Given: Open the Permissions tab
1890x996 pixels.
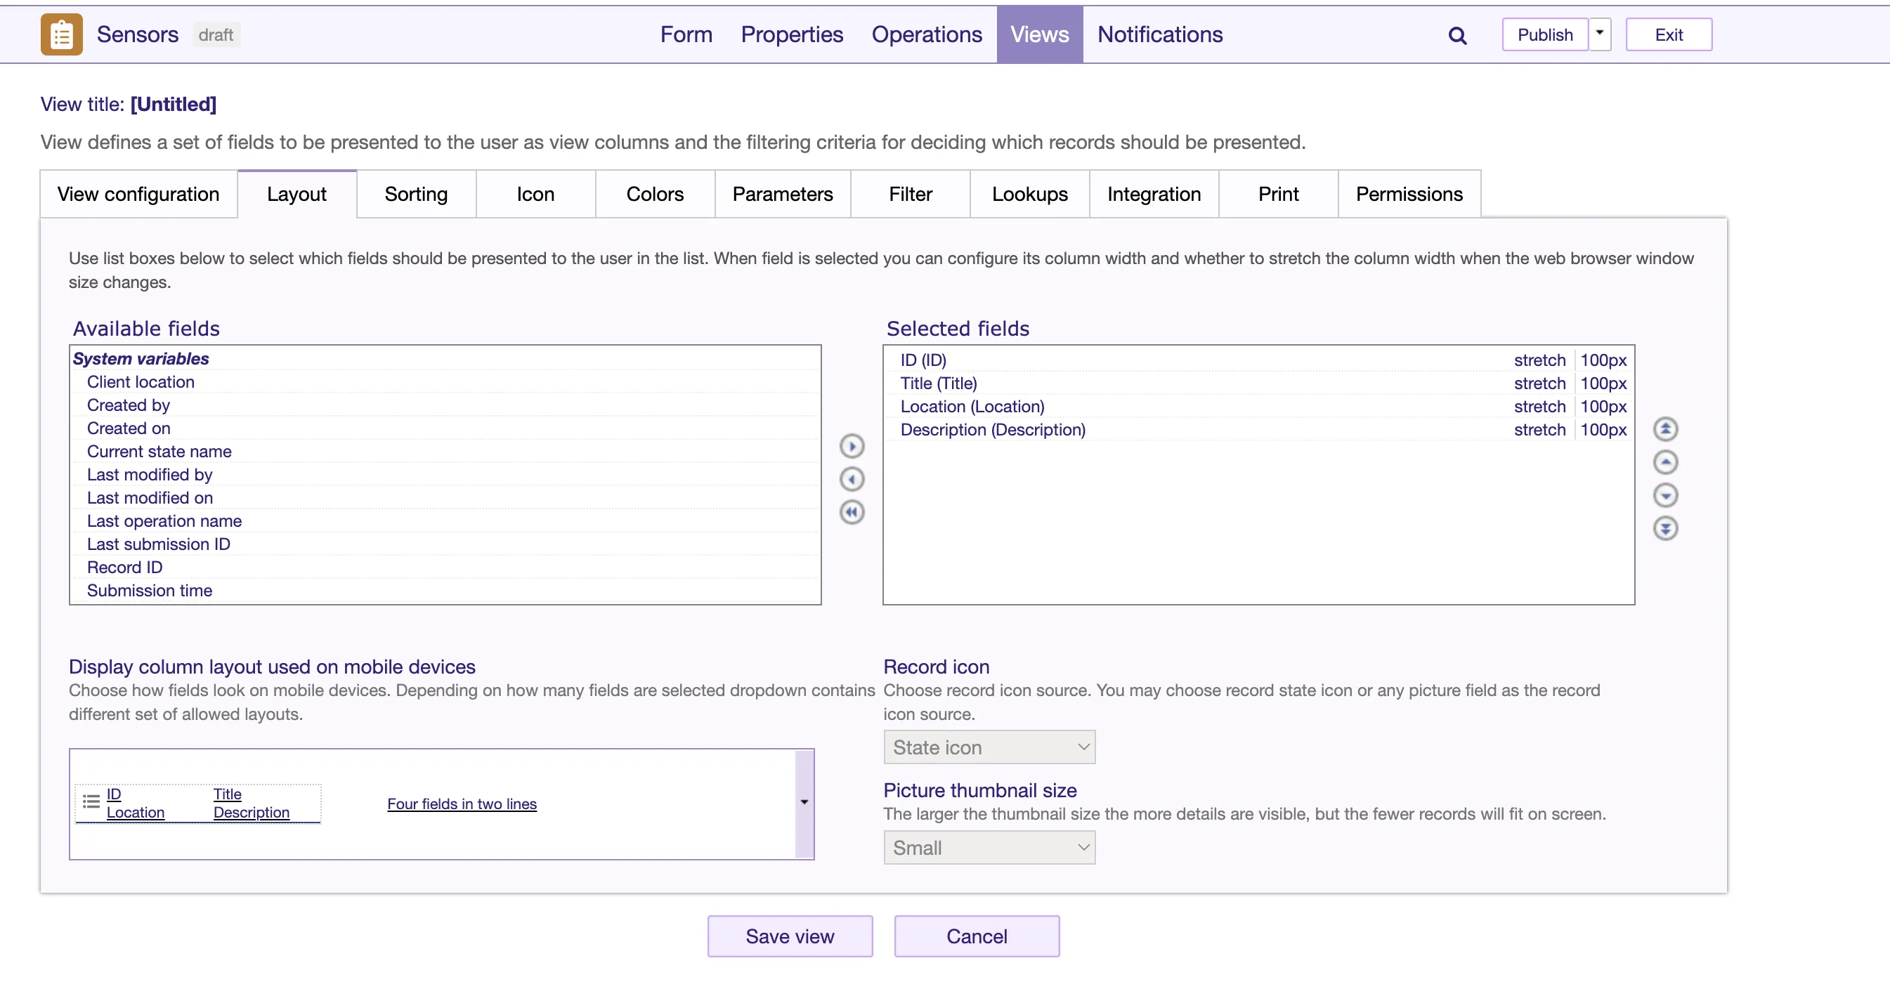Looking at the screenshot, I should (1408, 195).
